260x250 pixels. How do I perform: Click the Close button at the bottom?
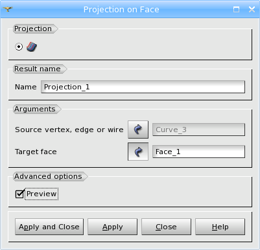166,227
